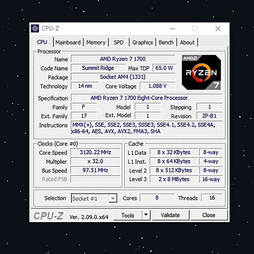Click the Revision value ZP-B1
Viewport: 254px width, 254px height.
click(x=210, y=116)
